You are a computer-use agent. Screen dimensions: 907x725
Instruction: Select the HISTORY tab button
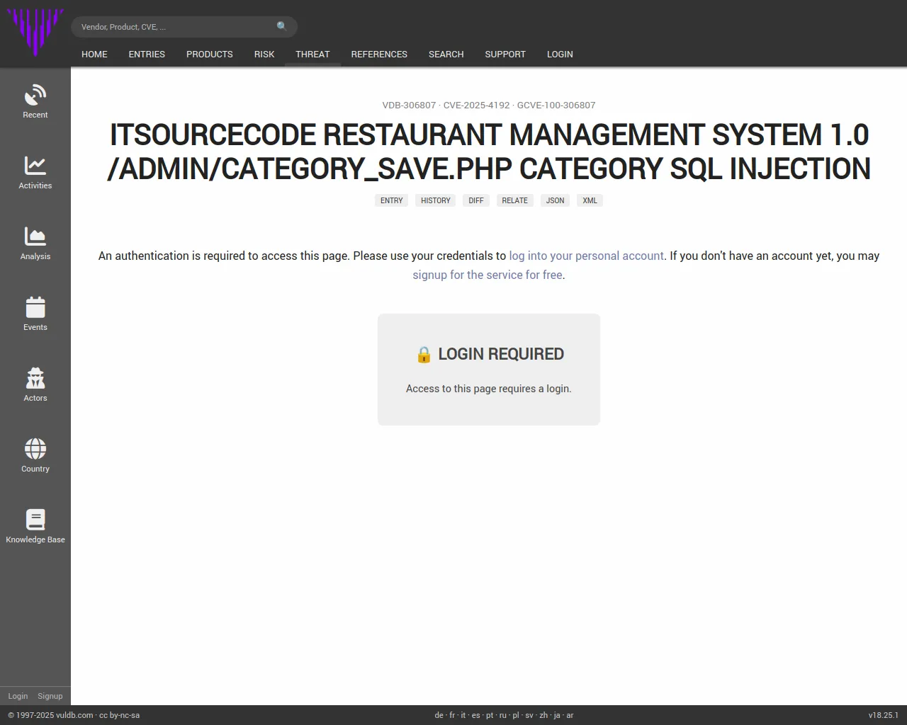436,200
